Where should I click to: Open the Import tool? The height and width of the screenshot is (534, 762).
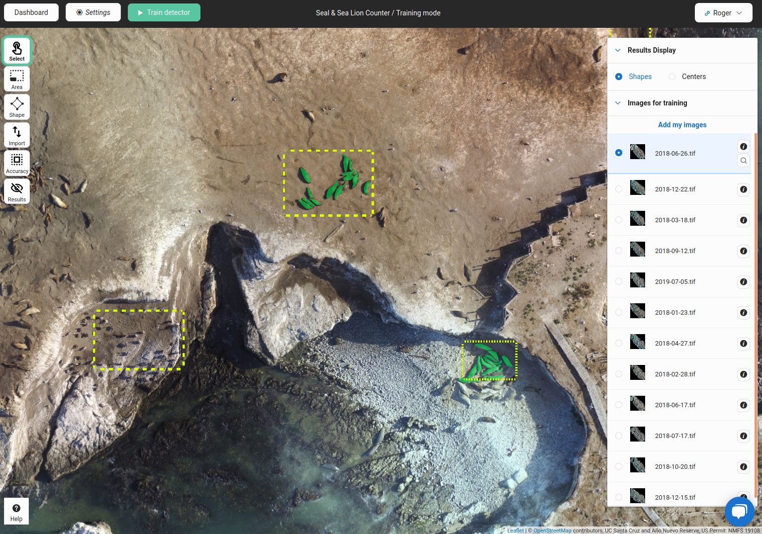(x=17, y=135)
